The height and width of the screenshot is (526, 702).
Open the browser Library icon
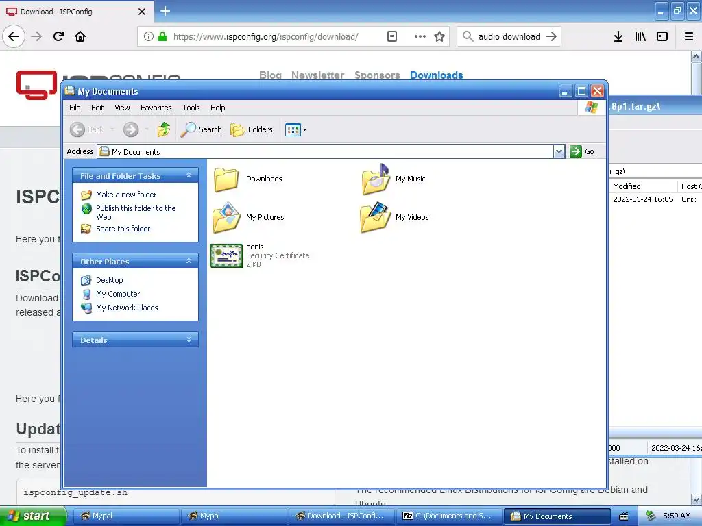tap(640, 37)
